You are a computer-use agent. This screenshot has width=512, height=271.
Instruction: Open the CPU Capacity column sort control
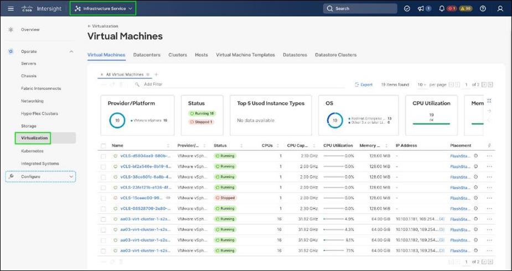coord(314,146)
